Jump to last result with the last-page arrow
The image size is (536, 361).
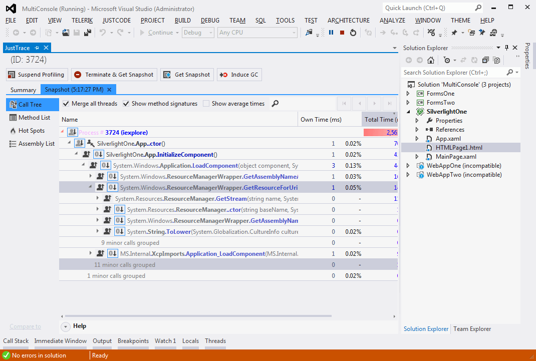(389, 104)
